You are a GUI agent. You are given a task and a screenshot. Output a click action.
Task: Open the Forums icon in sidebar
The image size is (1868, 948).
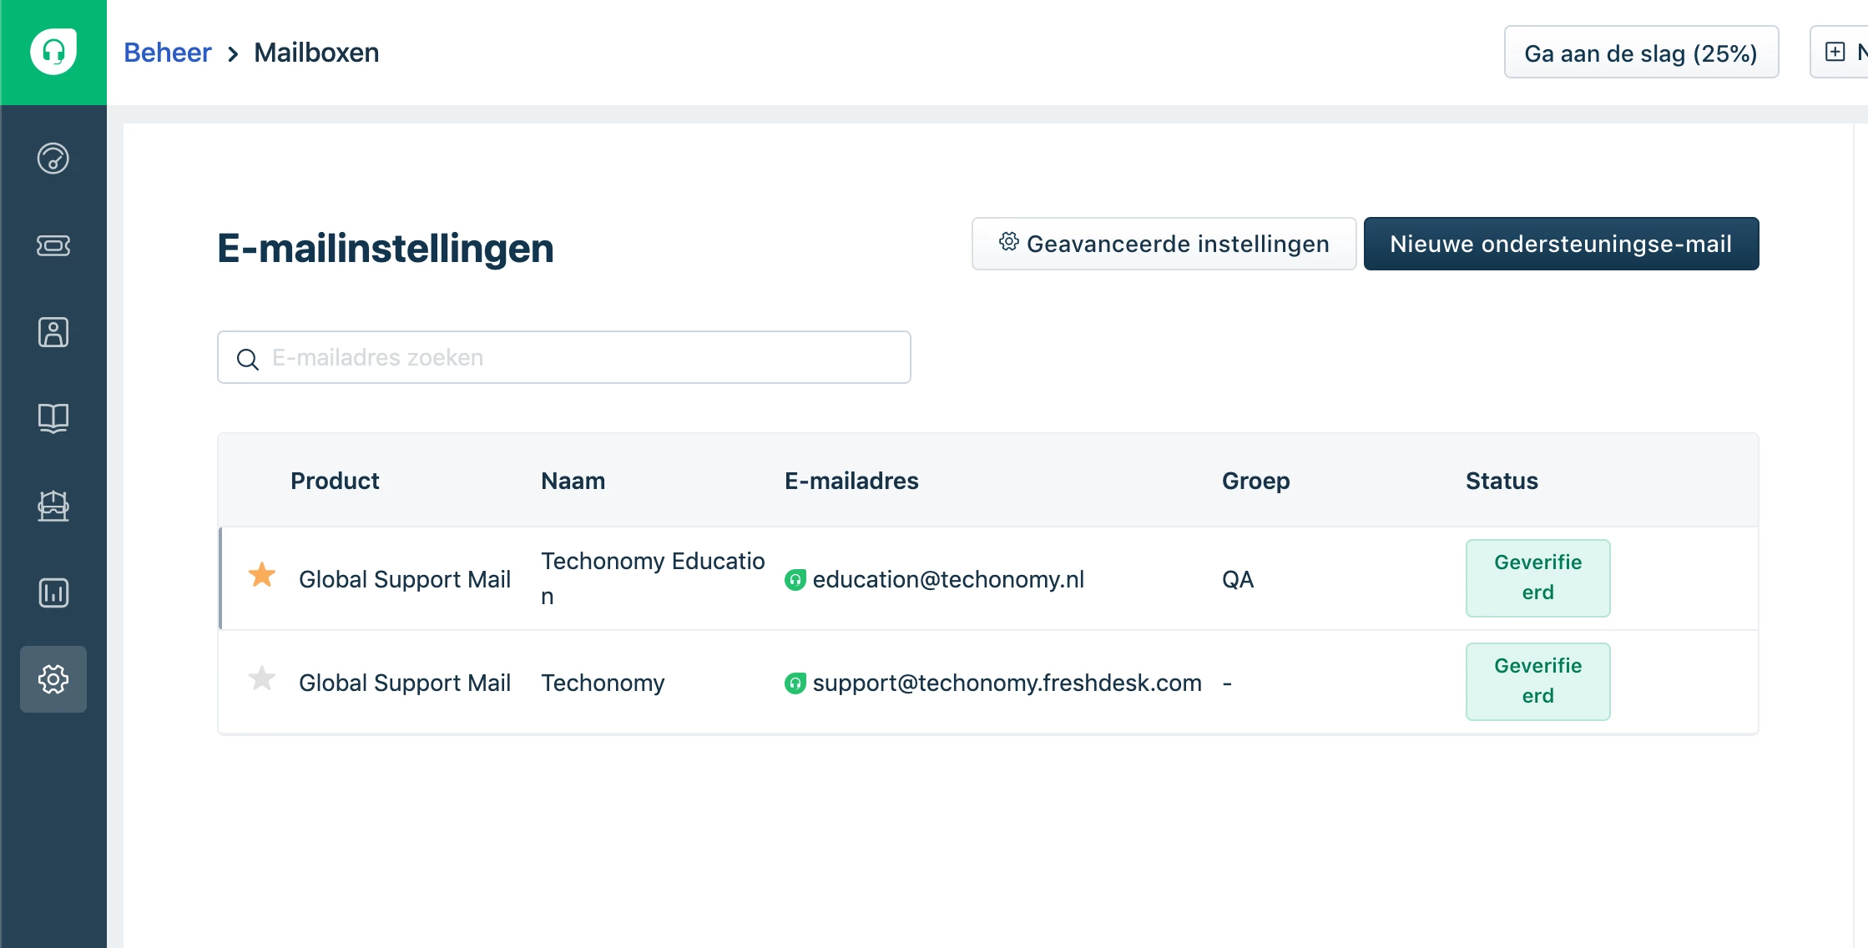point(53,506)
